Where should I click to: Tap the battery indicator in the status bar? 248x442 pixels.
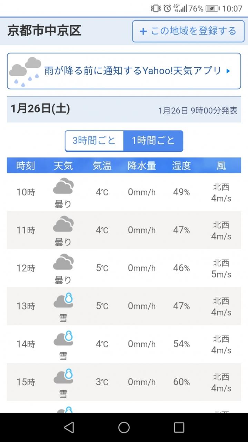pyautogui.click(x=212, y=9)
